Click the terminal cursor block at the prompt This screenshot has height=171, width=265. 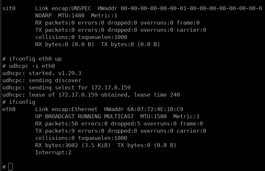(11, 167)
